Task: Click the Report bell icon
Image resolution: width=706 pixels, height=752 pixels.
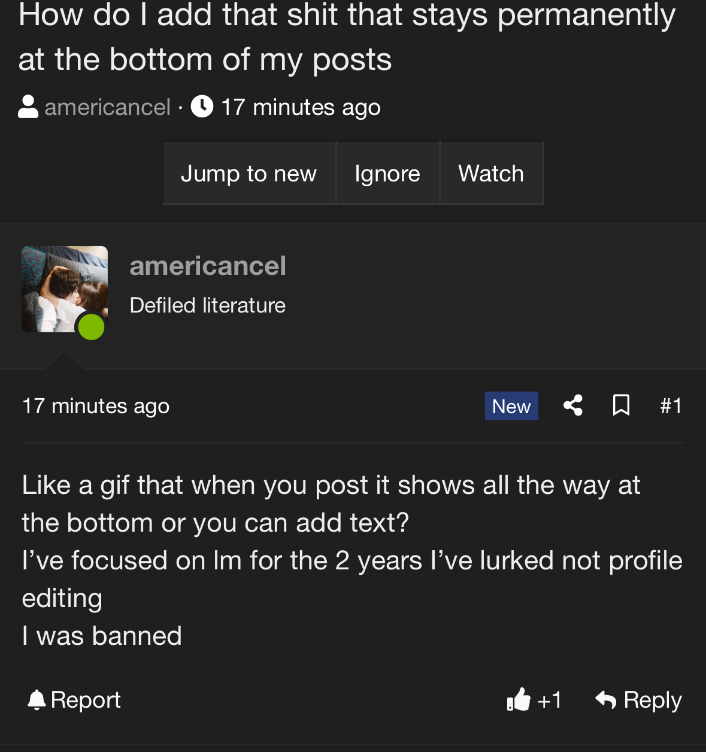Action: click(37, 699)
